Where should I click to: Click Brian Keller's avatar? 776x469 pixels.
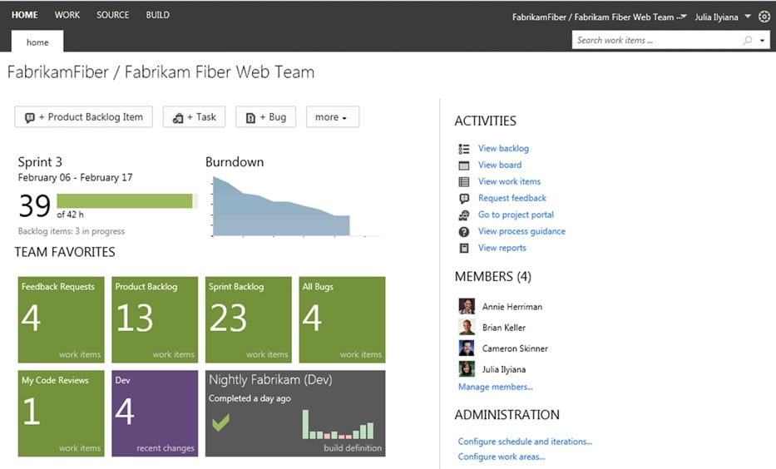pyautogui.click(x=467, y=327)
